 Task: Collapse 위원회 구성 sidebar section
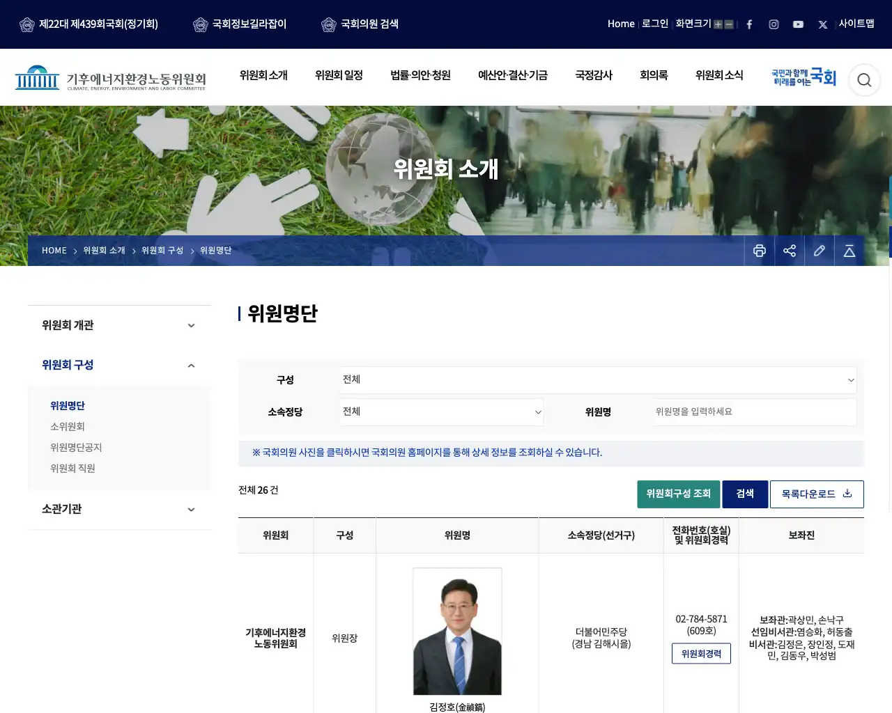point(119,365)
